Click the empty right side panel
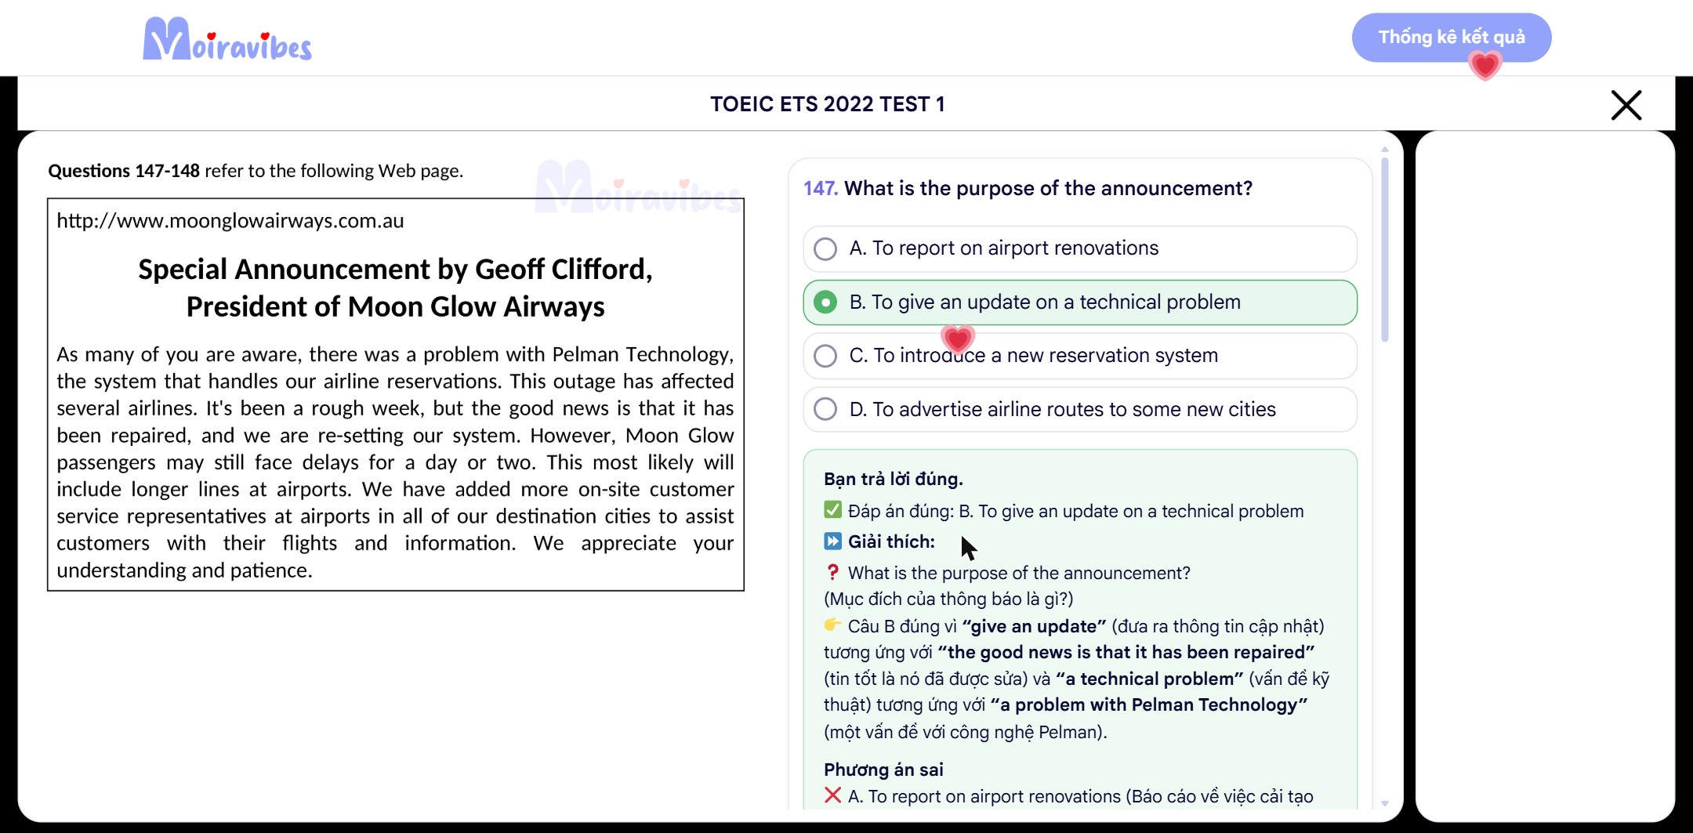This screenshot has height=833, width=1693. click(1545, 476)
